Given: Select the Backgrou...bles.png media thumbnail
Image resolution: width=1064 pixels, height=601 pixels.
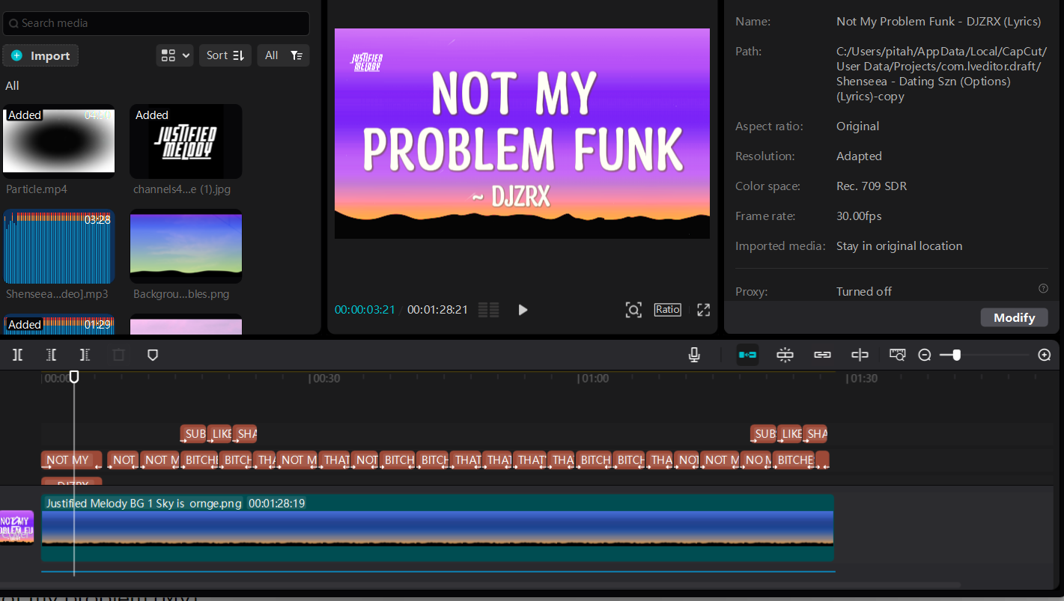Looking at the screenshot, I should tap(186, 246).
